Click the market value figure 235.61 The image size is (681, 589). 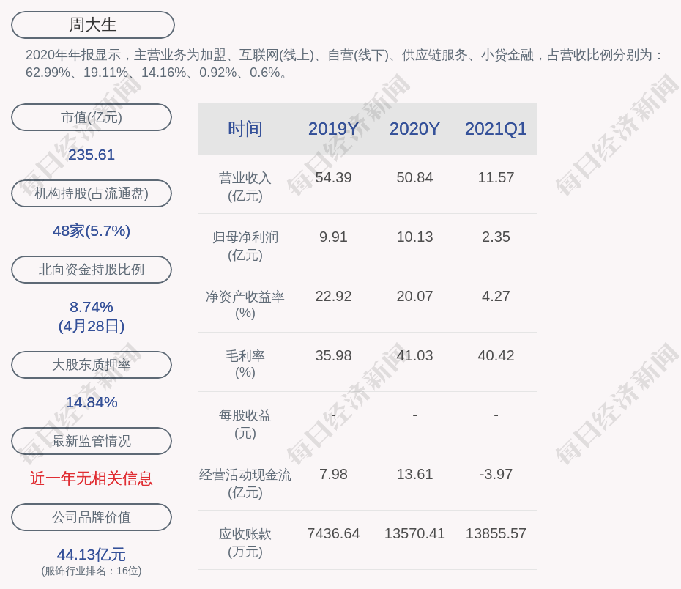pyautogui.click(x=92, y=155)
